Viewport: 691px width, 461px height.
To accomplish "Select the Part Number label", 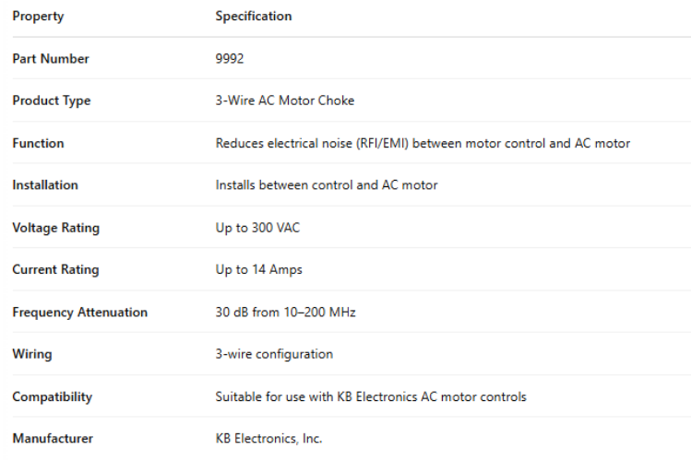I will (x=51, y=59).
